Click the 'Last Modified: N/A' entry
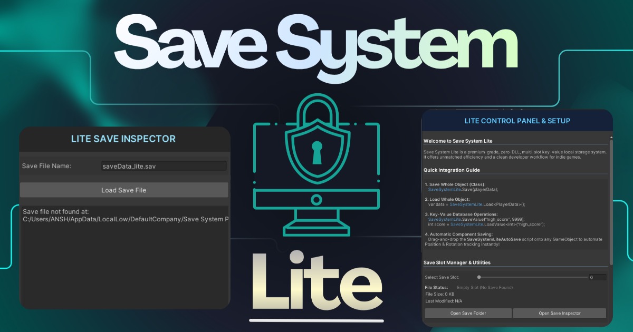 tap(443, 301)
